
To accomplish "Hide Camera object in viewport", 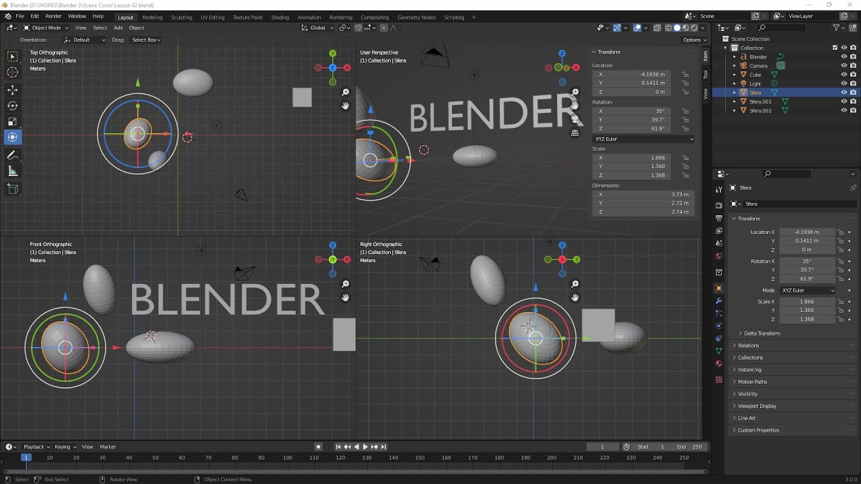I will (x=844, y=65).
